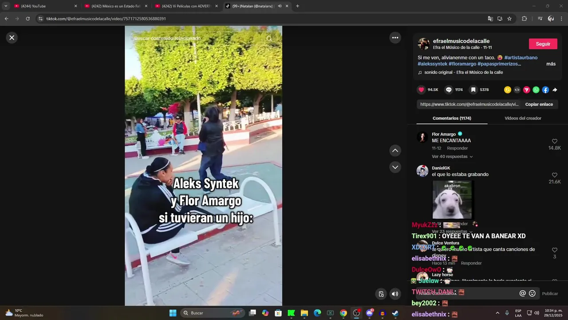Open Steam from the taskbar
568x320 pixels.
point(395,313)
